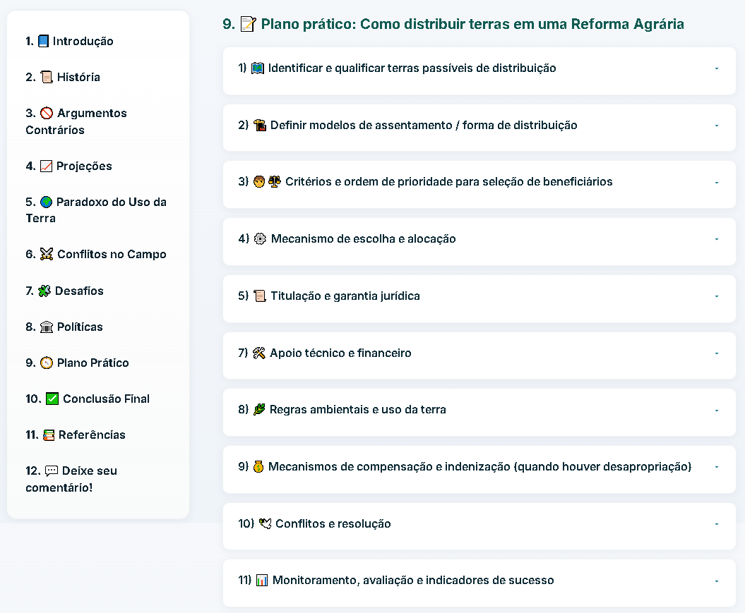Click the crossed swords icon by Conflitos no Campo

[x=47, y=255]
